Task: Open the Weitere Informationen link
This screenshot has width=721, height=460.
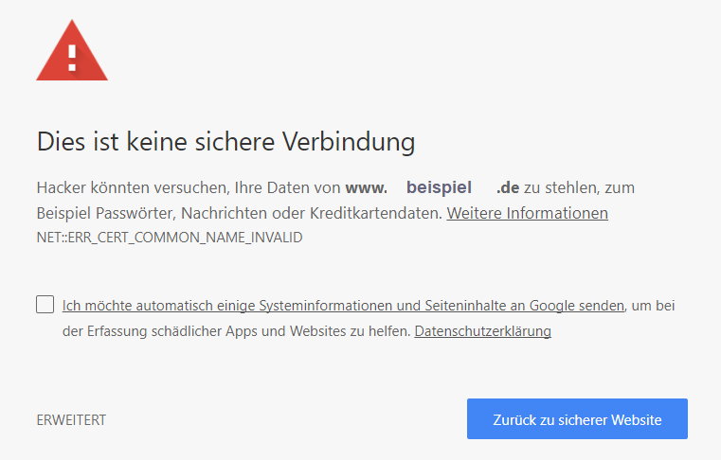Action: pyautogui.click(x=528, y=213)
